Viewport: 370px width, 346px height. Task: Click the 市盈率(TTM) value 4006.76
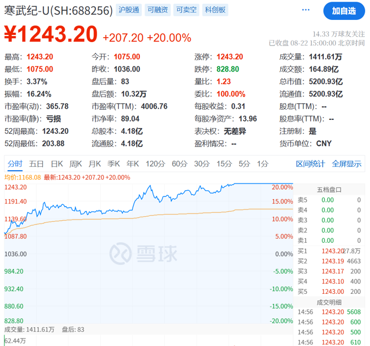[x=154, y=106]
